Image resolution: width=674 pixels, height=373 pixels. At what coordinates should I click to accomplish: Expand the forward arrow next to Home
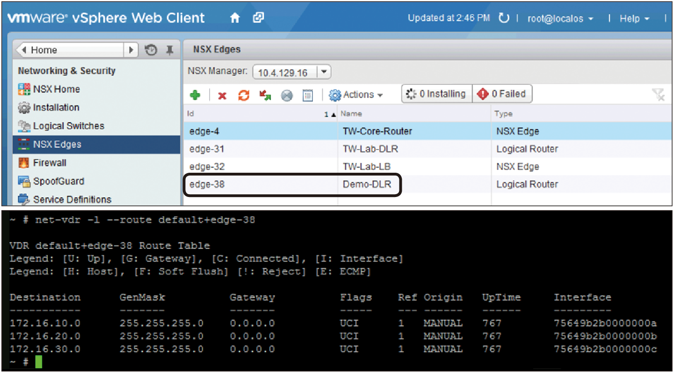click(131, 50)
